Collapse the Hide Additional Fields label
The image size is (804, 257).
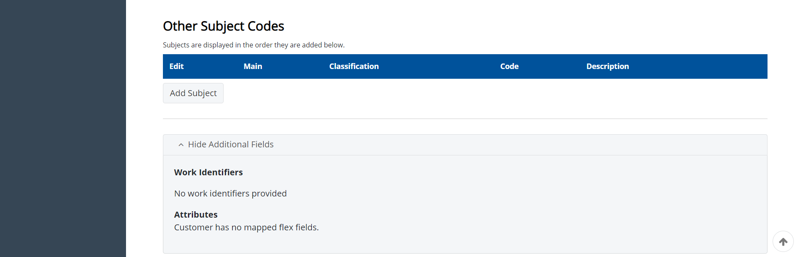coord(230,145)
